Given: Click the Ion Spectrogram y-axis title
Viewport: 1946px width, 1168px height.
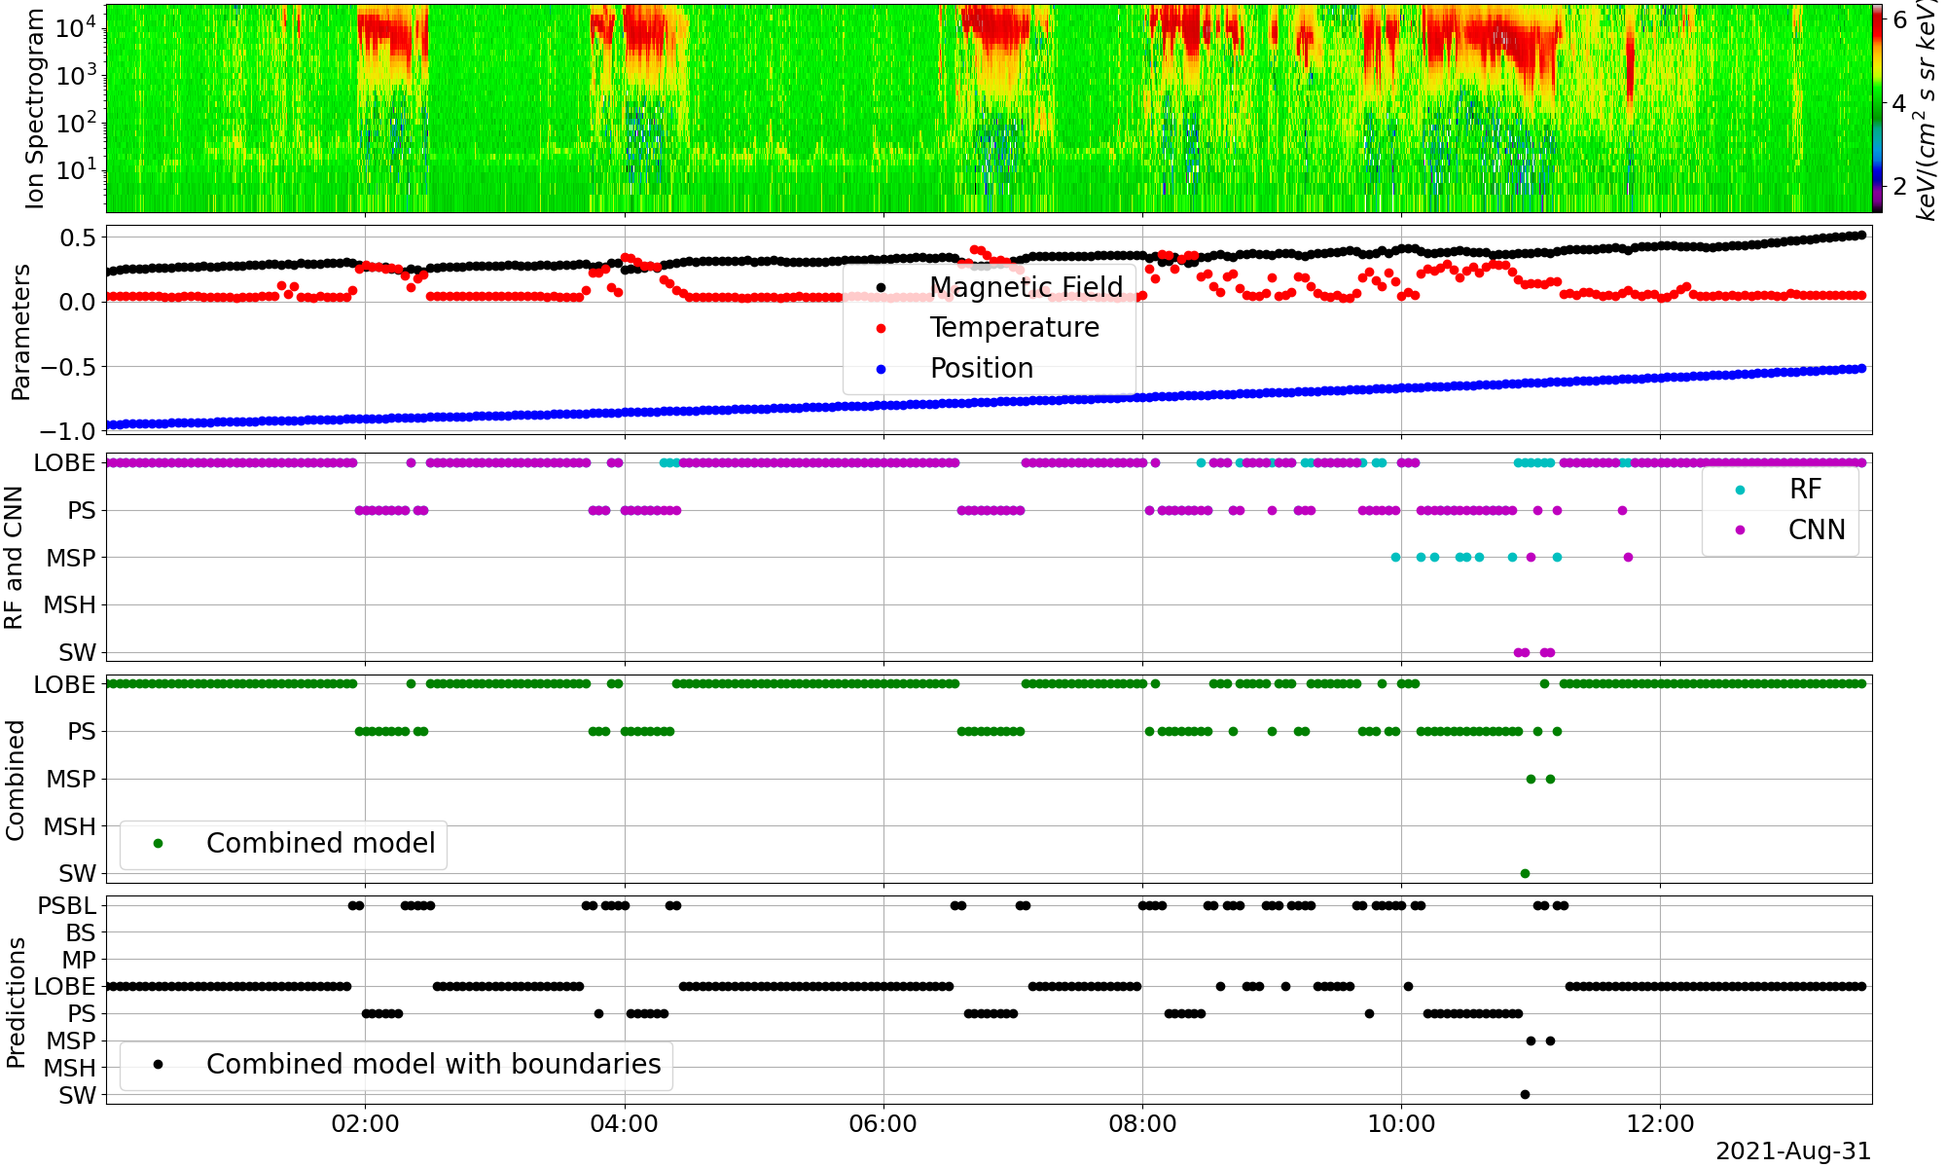Looking at the screenshot, I should pos(35,107).
